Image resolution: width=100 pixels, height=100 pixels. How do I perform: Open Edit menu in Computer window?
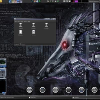18,21
